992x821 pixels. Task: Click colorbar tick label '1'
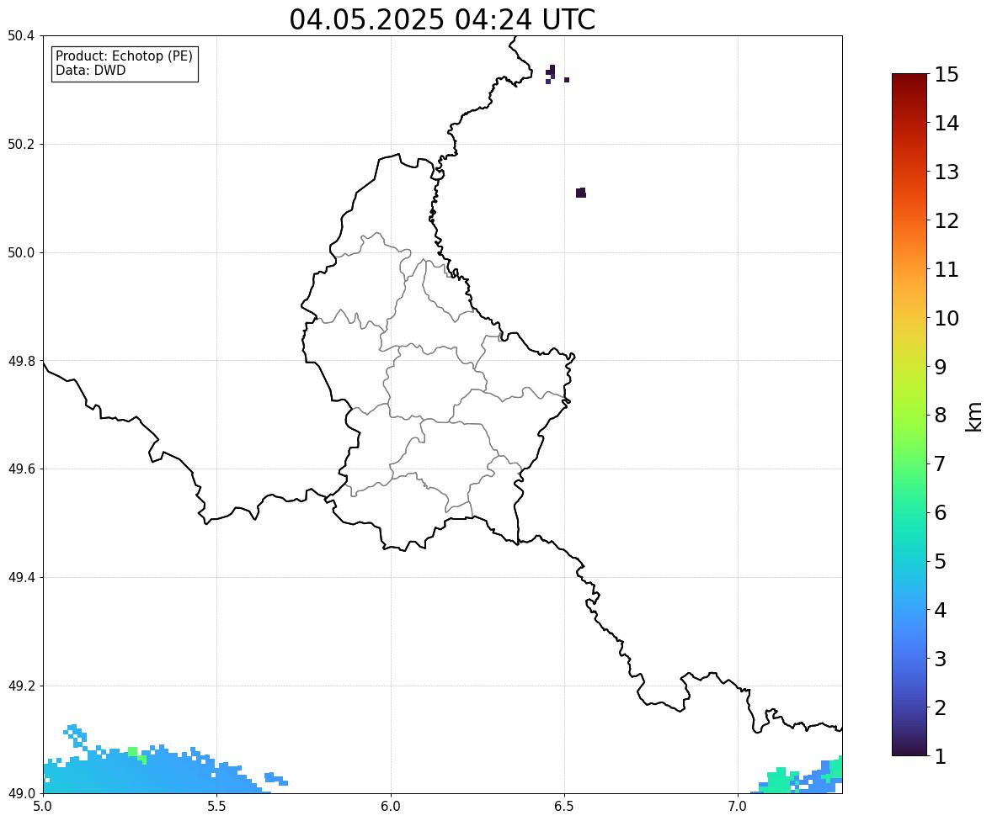[x=941, y=756]
